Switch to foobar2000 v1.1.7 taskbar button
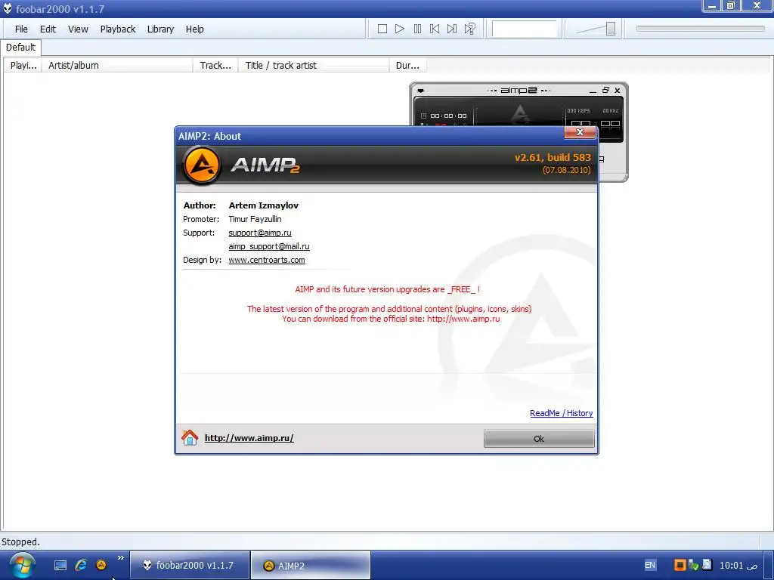The height and width of the screenshot is (580, 774). click(x=190, y=565)
